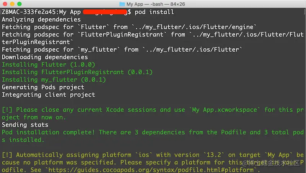
Task: Click the 'My App — -bash — 84×26' title
Action: [x=156, y=4]
